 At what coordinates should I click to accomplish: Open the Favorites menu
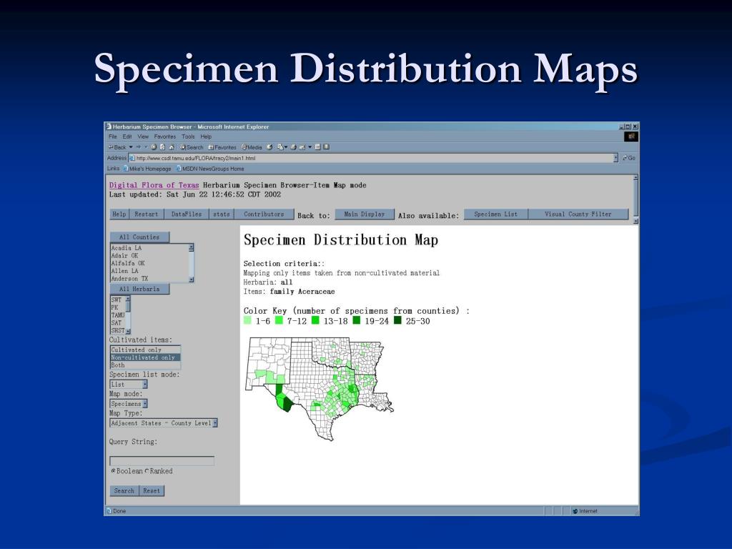point(165,137)
